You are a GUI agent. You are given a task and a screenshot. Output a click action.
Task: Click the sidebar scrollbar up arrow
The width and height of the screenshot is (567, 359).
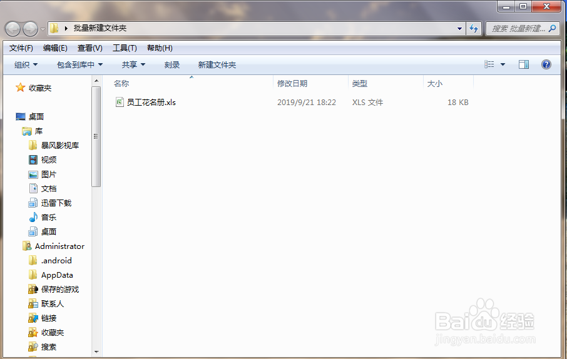(x=96, y=81)
